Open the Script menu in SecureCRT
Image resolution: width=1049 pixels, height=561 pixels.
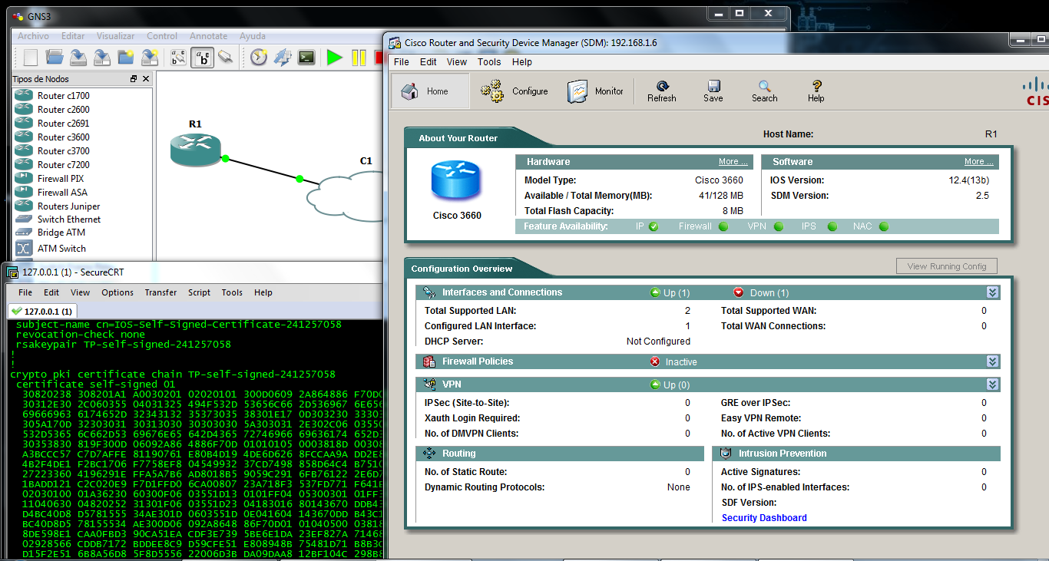click(199, 292)
